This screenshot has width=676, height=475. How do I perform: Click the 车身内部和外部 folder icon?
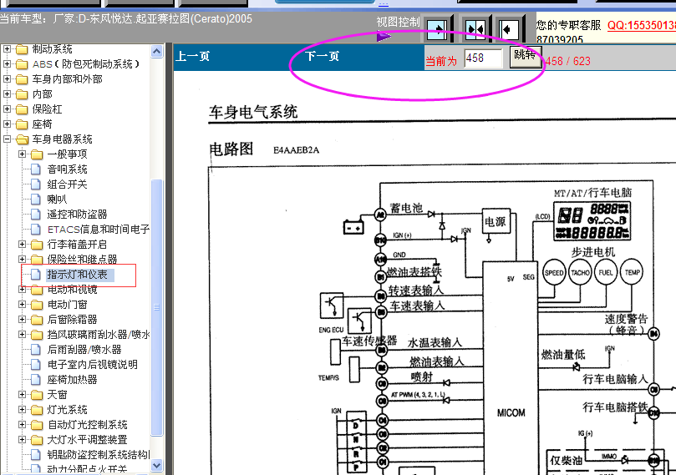tap(22, 79)
